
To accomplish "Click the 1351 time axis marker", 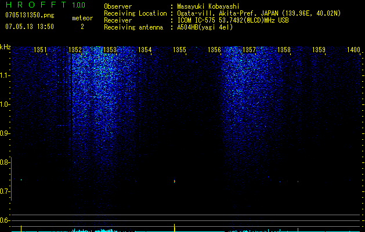I will 40,50.
